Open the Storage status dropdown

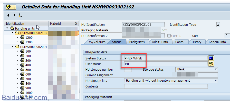(216, 69)
